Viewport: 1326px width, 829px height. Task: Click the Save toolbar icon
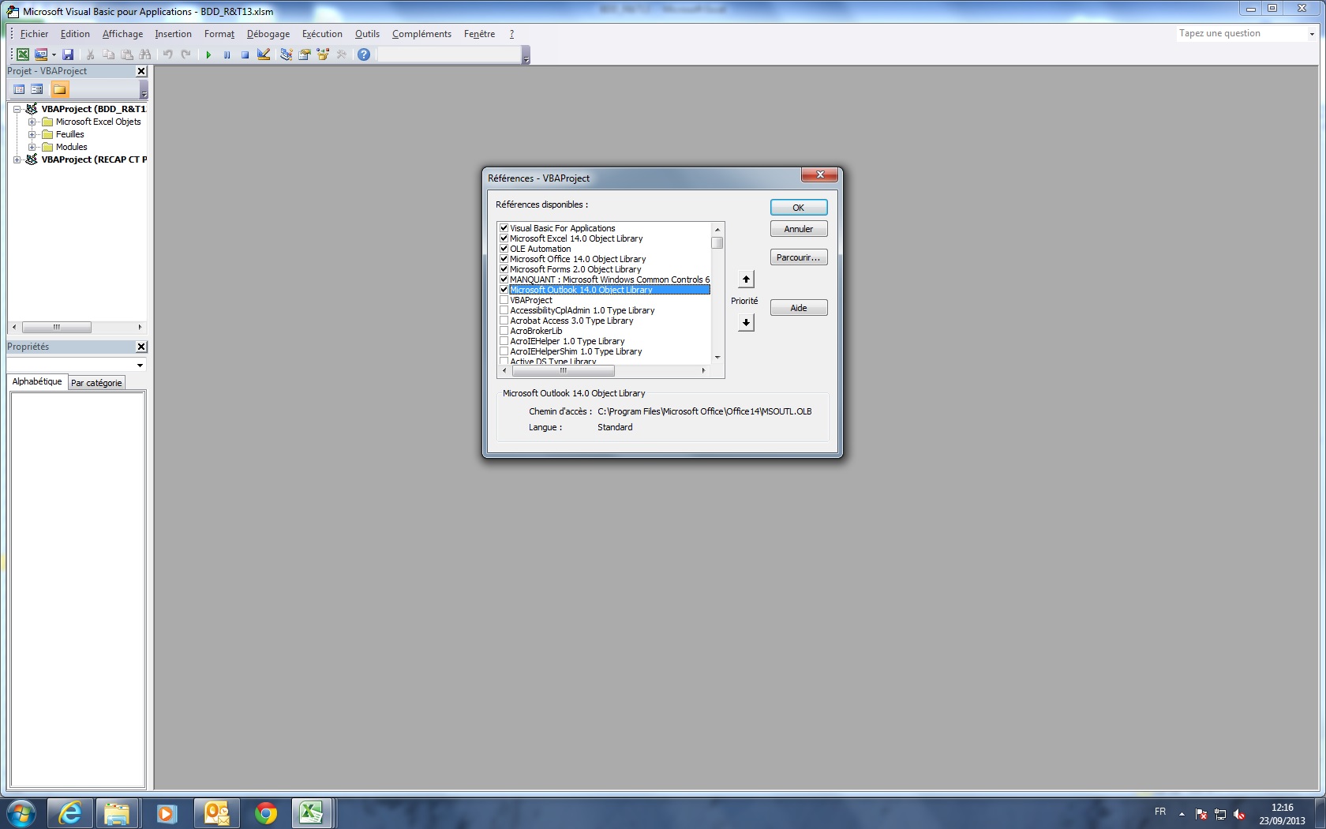click(x=68, y=54)
